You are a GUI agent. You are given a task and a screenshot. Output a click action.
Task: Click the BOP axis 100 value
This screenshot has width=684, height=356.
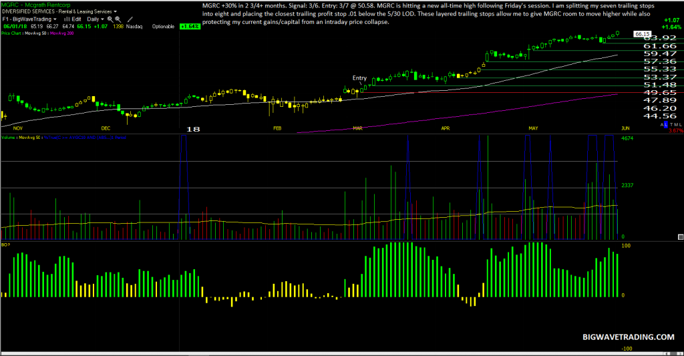625,246
